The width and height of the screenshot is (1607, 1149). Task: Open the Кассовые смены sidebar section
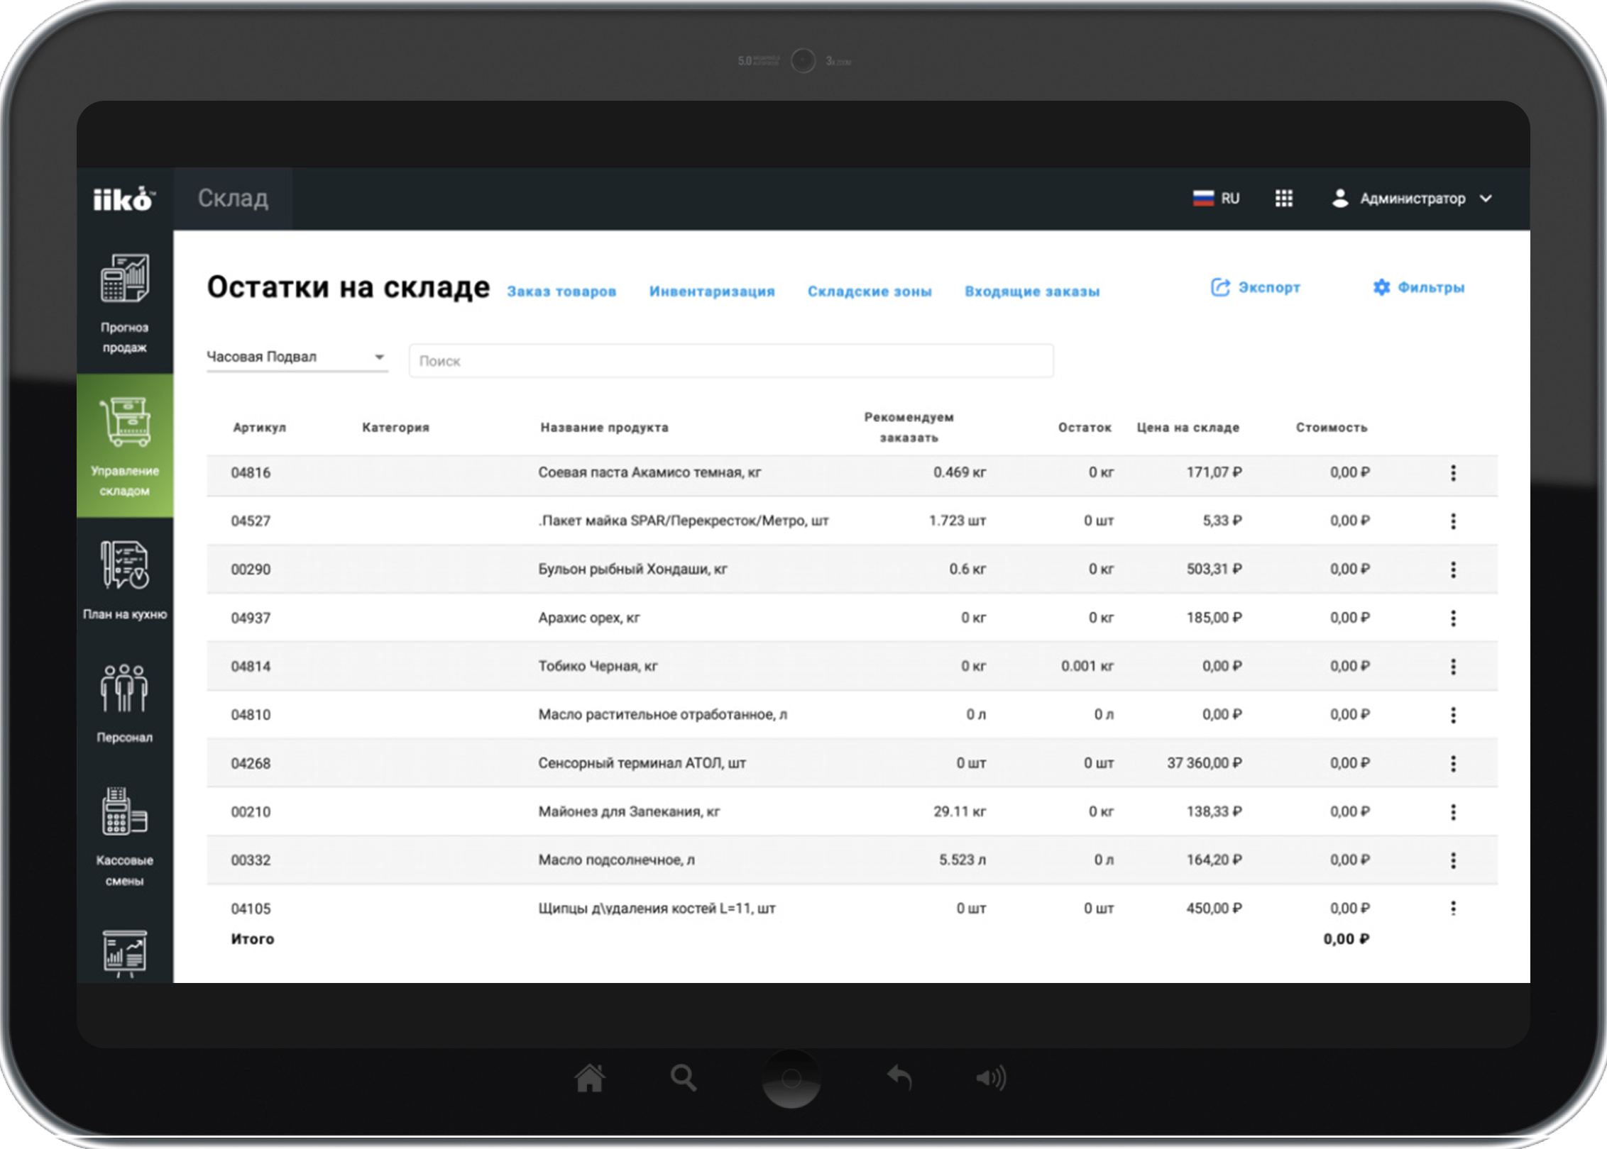125,837
